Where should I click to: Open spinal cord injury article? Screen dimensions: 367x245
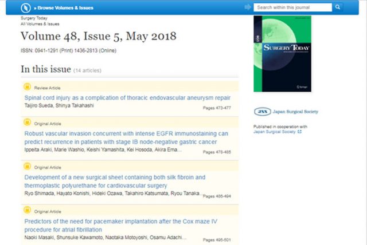tap(127, 98)
